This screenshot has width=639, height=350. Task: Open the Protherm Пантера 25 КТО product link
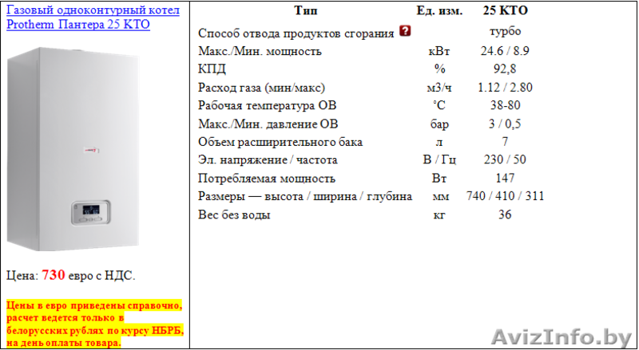coord(93,18)
